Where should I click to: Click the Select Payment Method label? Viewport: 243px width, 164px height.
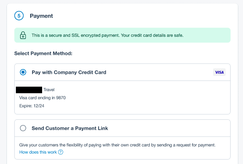[x=43, y=53]
